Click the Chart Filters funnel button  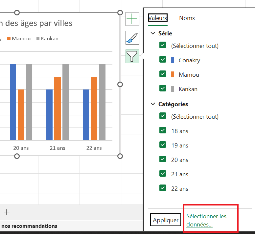pyautogui.click(x=132, y=56)
